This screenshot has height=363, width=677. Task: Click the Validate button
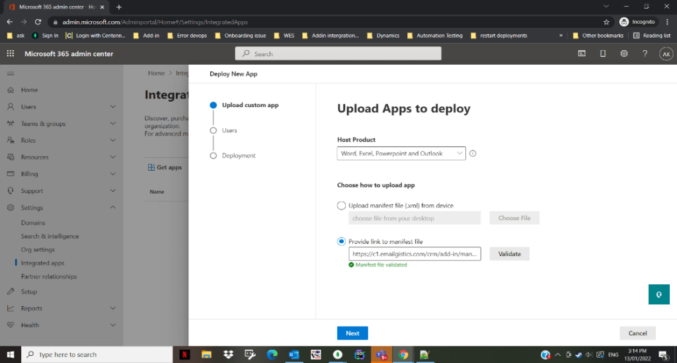[510, 254]
